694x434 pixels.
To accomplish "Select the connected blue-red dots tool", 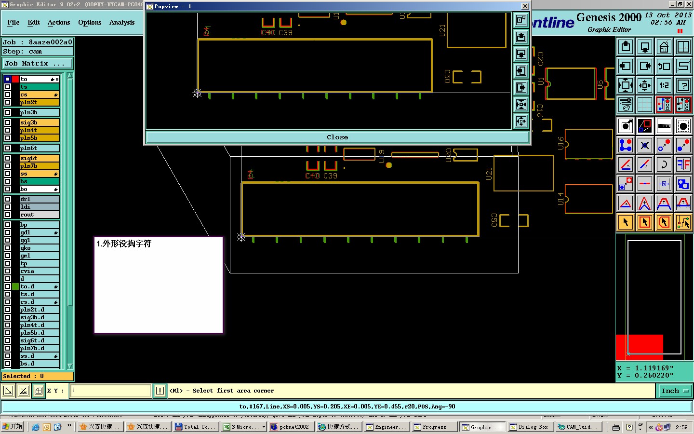I will [x=626, y=145].
